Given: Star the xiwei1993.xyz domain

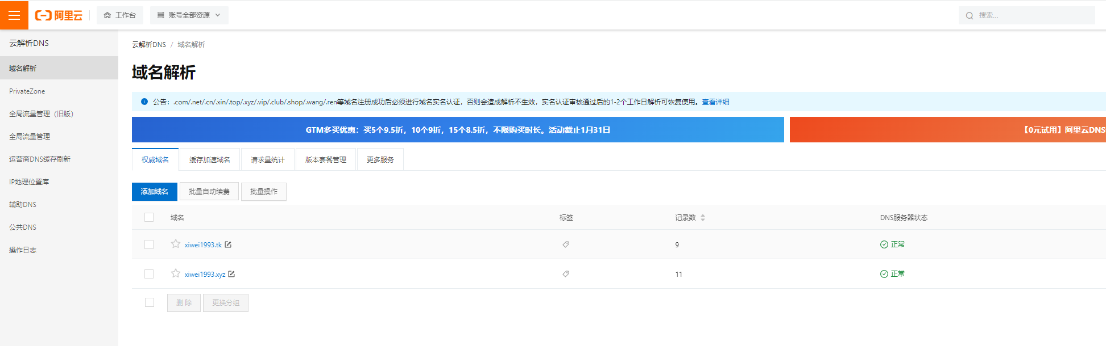Looking at the screenshot, I should coord(176,273).
